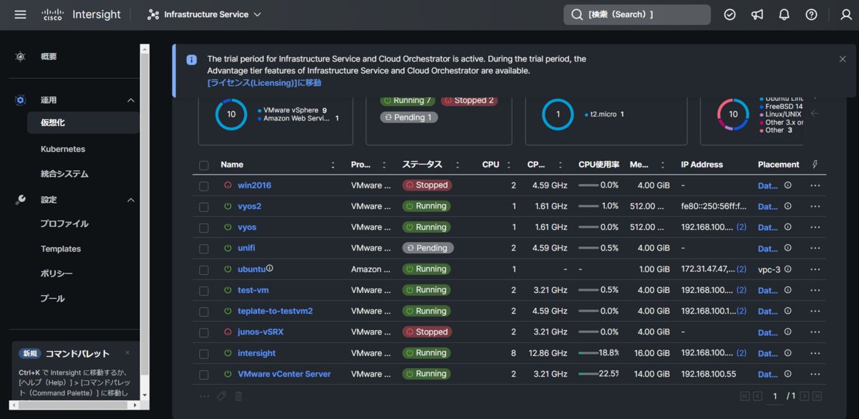
Task: Check the intersight row checkbox
Action: (204, 354)
